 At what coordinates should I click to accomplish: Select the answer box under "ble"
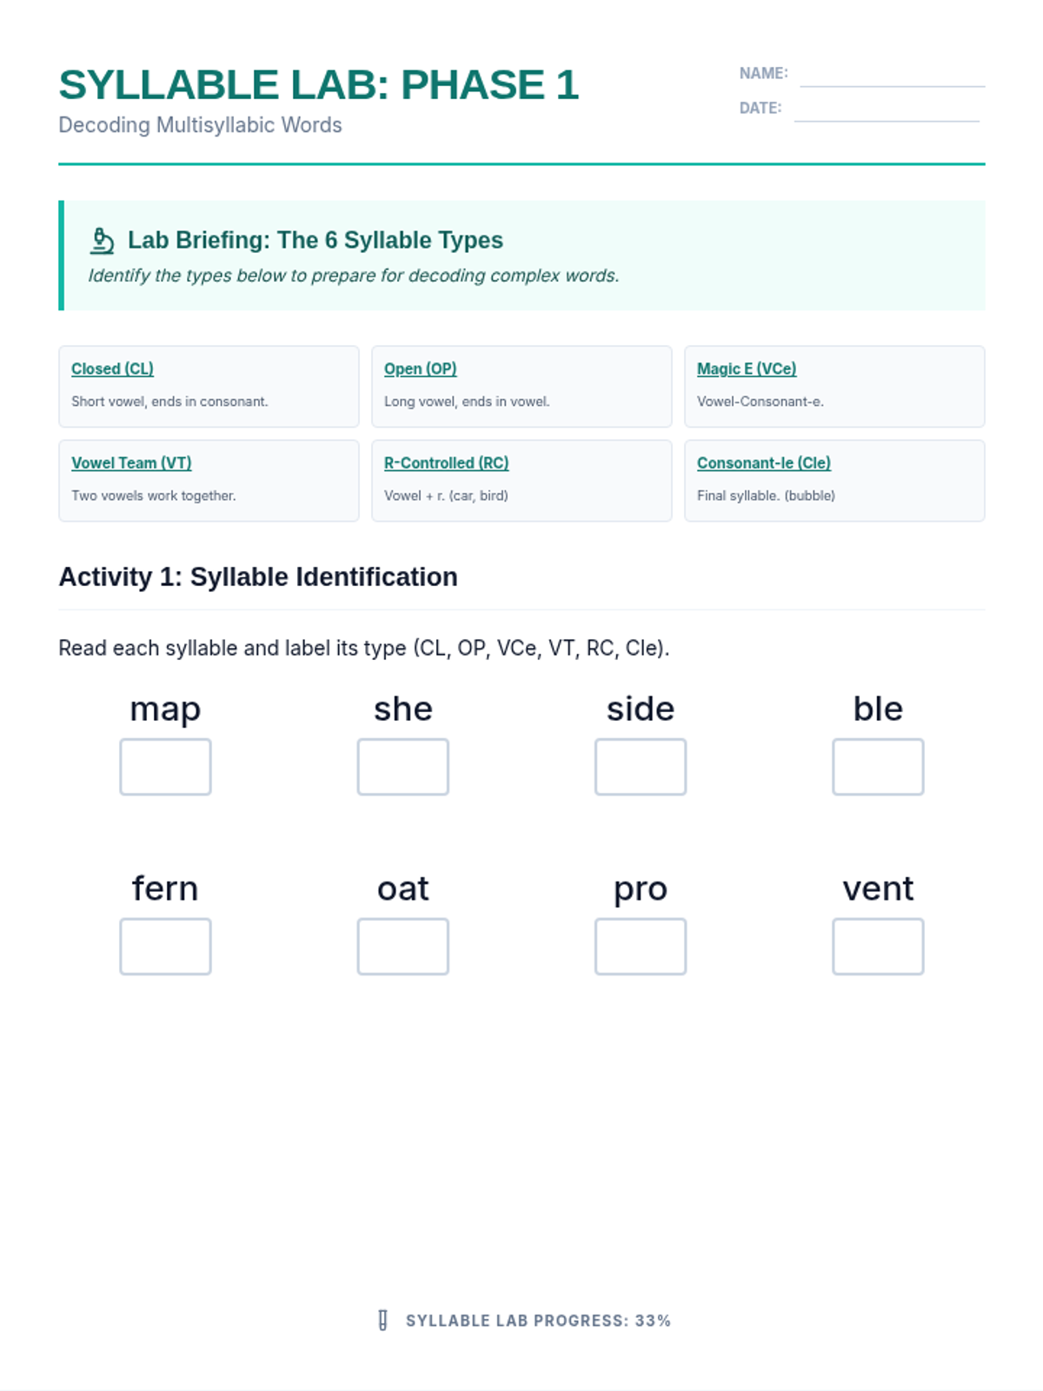(878, 767)
